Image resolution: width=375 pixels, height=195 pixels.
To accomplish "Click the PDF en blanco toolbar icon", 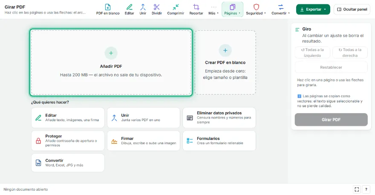I will pos(108,7).
